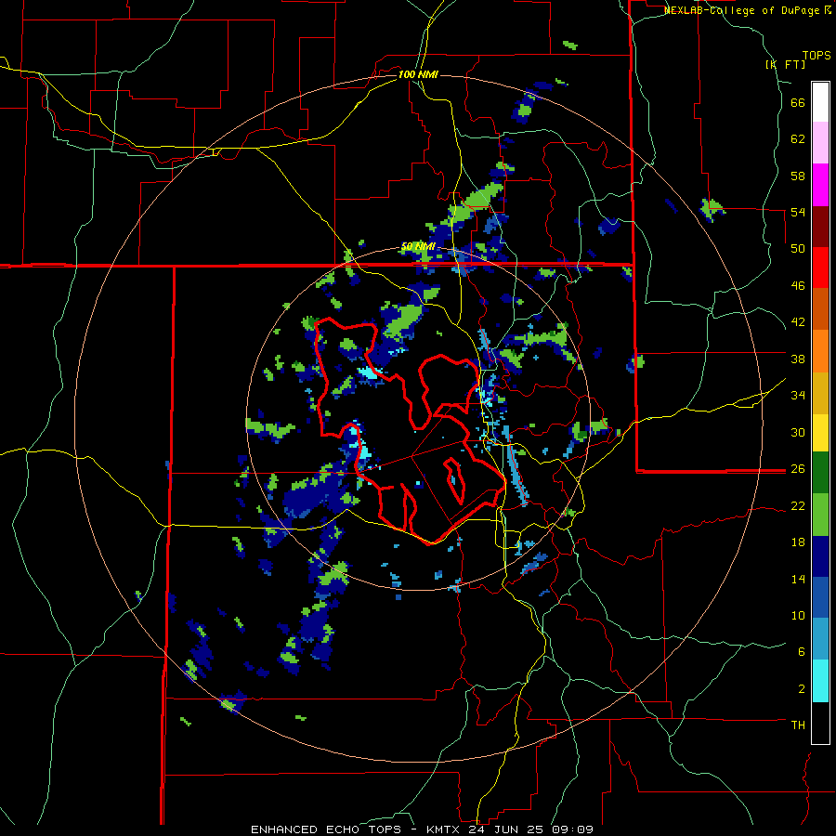Click the "100 NMI" range ring label
The width and height of the screenshot is (836, 836).
tap(418, 74)
